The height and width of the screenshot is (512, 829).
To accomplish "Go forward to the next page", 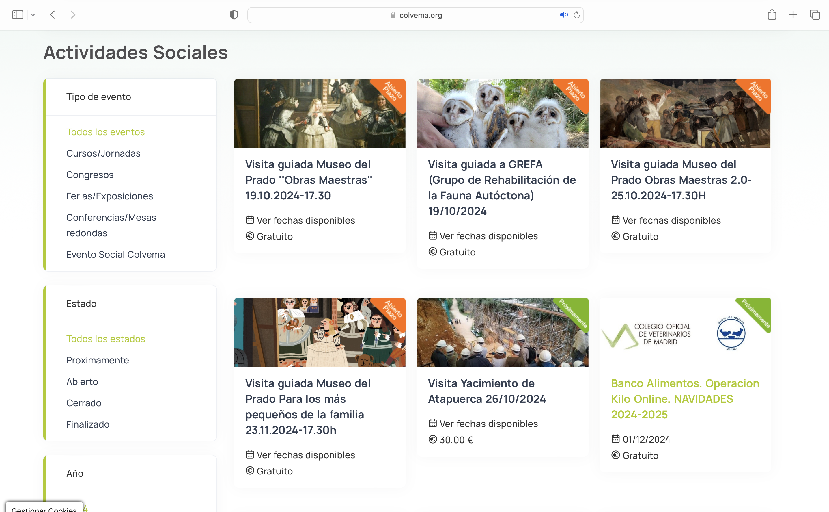I will pos(73,15).
